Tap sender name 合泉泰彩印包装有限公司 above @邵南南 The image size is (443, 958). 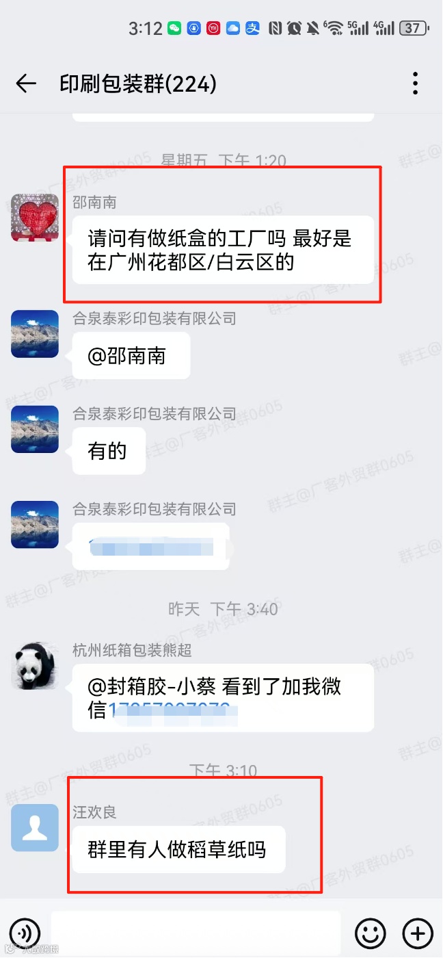(x=155, y=318)
